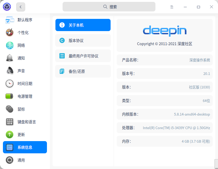
Task: Open the Keyboard and Language (键盘和语言) icon
Action: coord(10,122)
